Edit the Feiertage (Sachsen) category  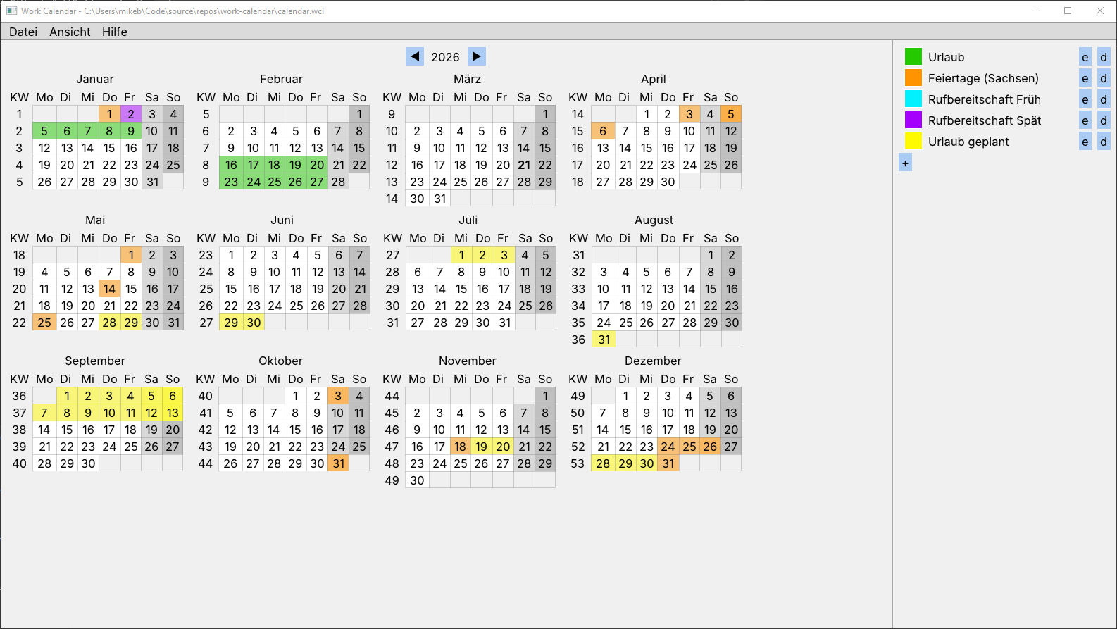[1085, 78]
